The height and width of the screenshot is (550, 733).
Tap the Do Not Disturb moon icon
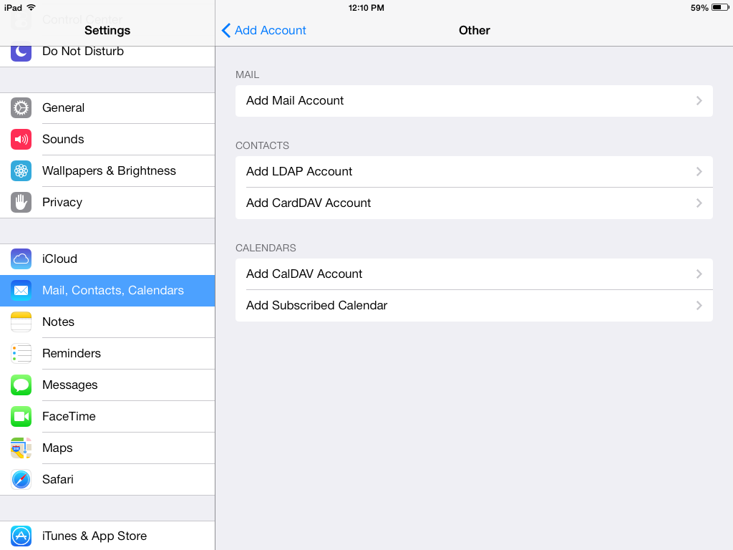click(21, 52)
